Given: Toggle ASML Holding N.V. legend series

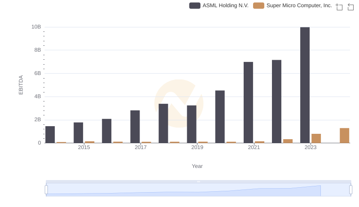Looking at the screenshot, I should (x=219, y=5).
